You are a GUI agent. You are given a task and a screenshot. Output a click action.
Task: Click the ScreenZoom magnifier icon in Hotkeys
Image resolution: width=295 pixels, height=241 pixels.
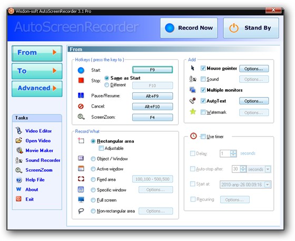[x=81, y=117]
